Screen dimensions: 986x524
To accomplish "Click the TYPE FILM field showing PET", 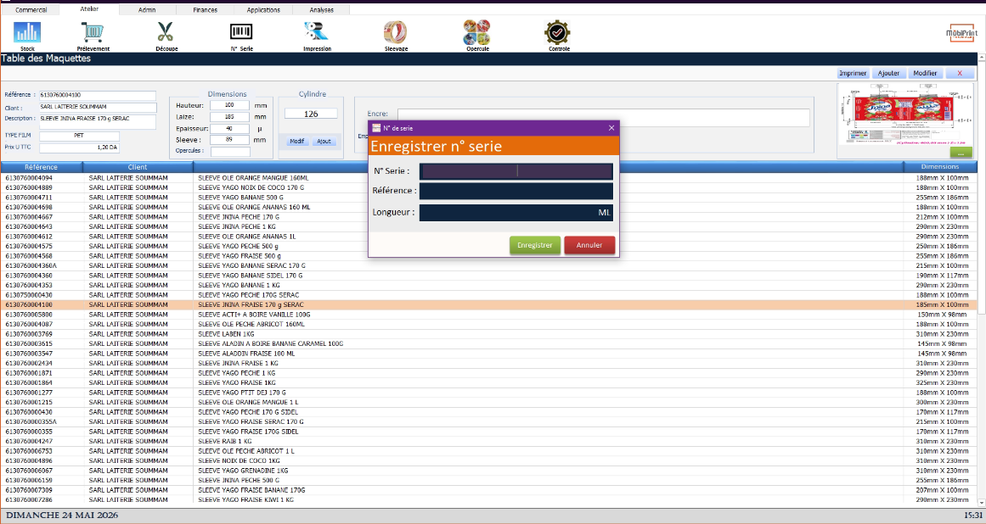I will [x=79, y=136].
